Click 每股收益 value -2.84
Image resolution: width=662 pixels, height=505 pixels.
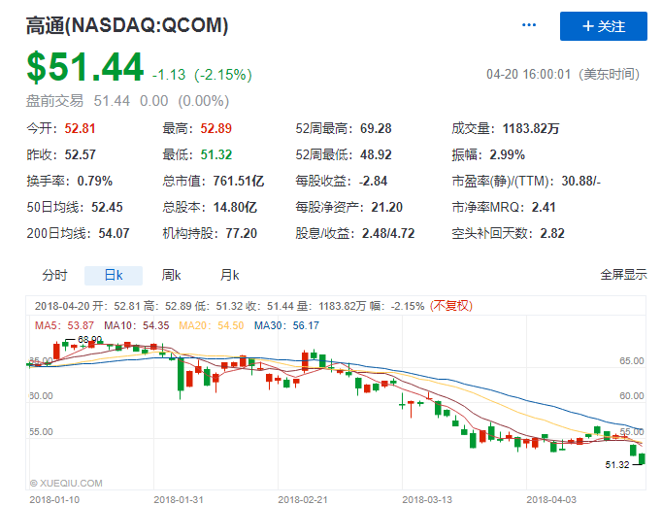pyautogui.click(x=373, y=182)
